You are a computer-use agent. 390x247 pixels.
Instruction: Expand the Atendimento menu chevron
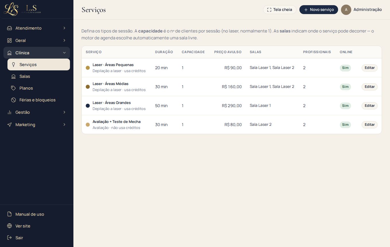(x=64, y=28)
